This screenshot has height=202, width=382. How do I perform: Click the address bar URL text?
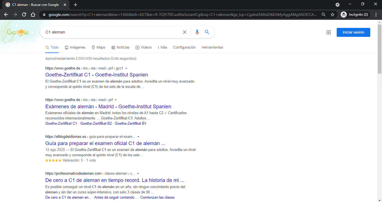pyautogui.click(x=183, y=15)
